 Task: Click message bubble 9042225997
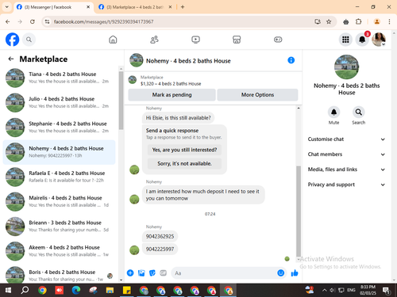coord(160,249)
